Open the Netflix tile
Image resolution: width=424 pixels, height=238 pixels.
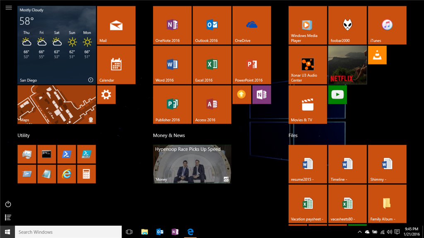347,65
